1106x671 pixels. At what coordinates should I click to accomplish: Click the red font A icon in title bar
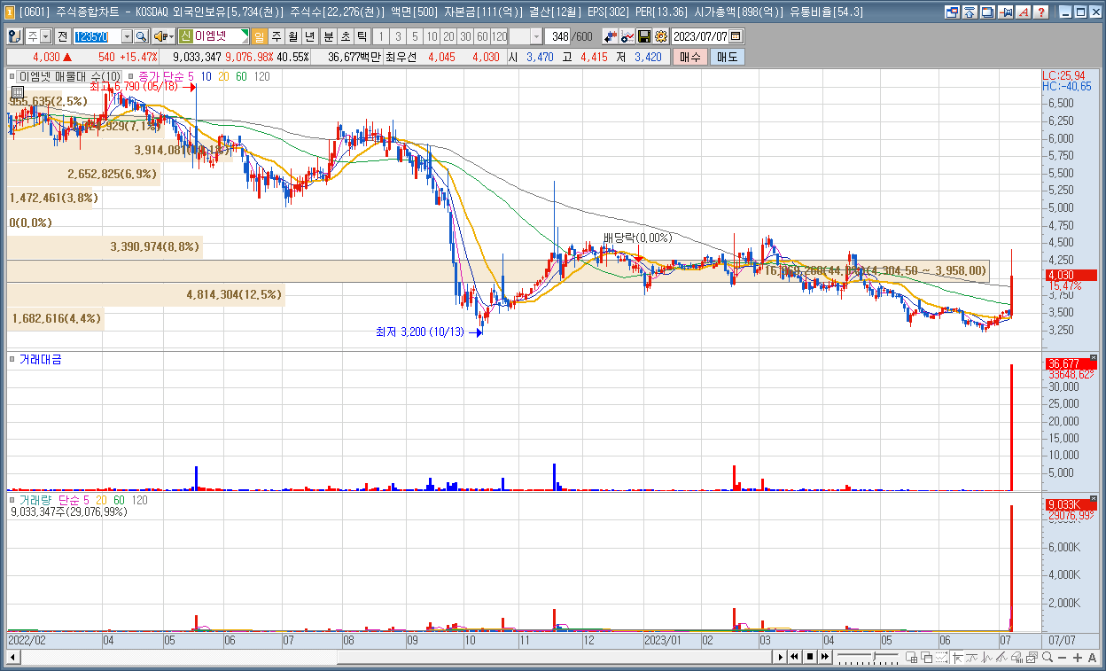click(x=1023, y=12)
